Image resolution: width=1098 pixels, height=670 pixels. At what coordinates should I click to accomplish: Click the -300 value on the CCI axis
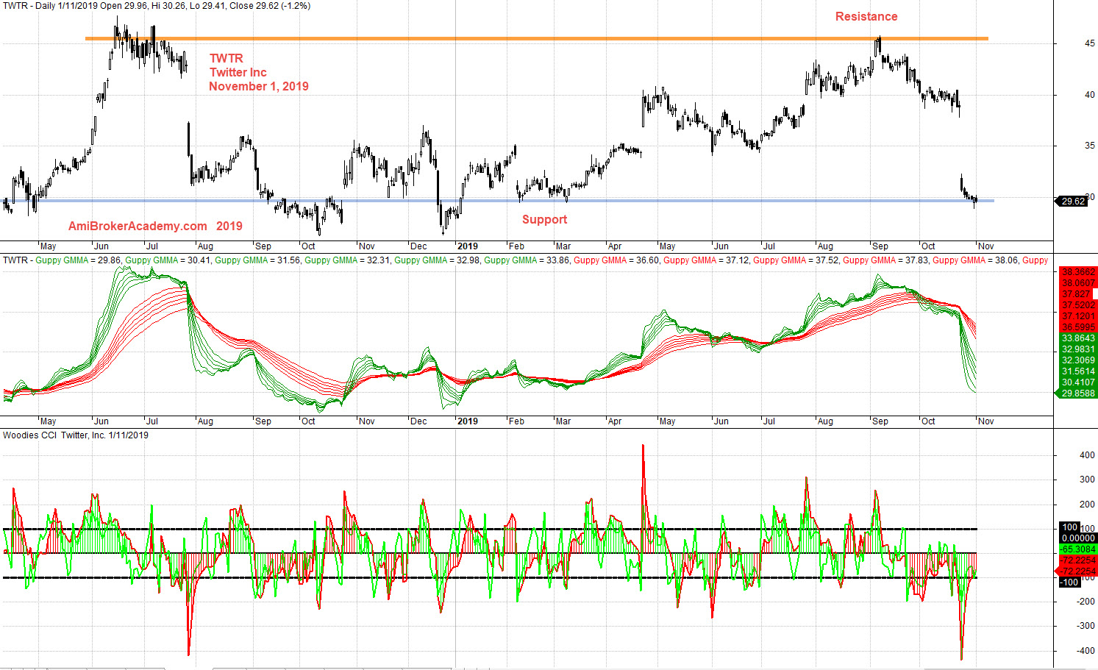(1086, 626)
